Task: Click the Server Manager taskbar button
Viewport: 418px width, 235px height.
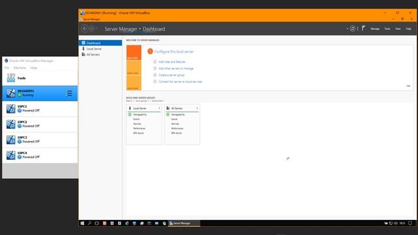Action: pyautogui.click(x=184, y=223)
